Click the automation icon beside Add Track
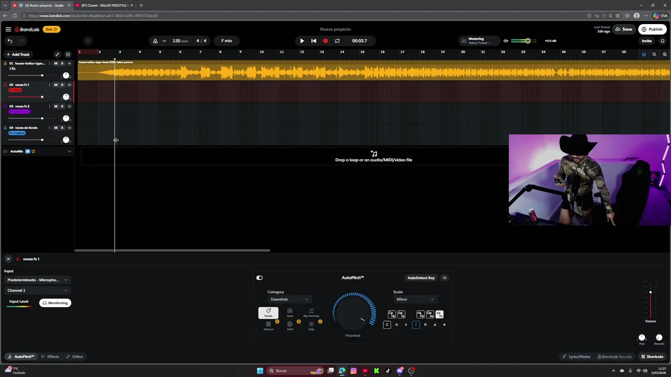 click(58, 54)
